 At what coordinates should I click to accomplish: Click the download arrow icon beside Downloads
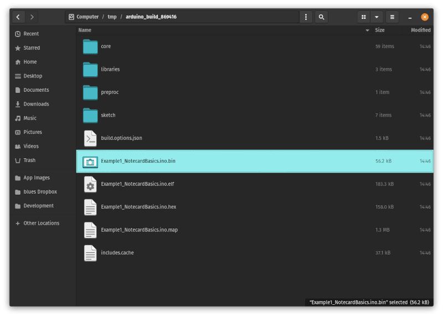click(18, 104)
